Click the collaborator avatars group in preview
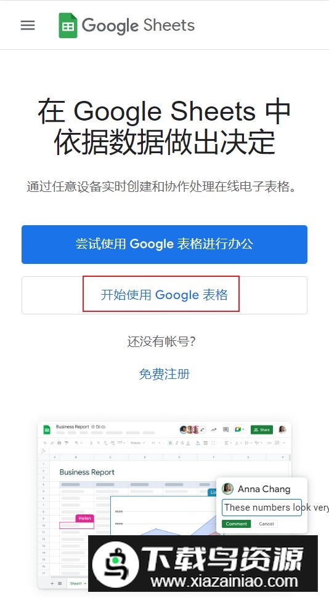Image resolution: width=329 pixels, height=598 pixels. point(193,429)
